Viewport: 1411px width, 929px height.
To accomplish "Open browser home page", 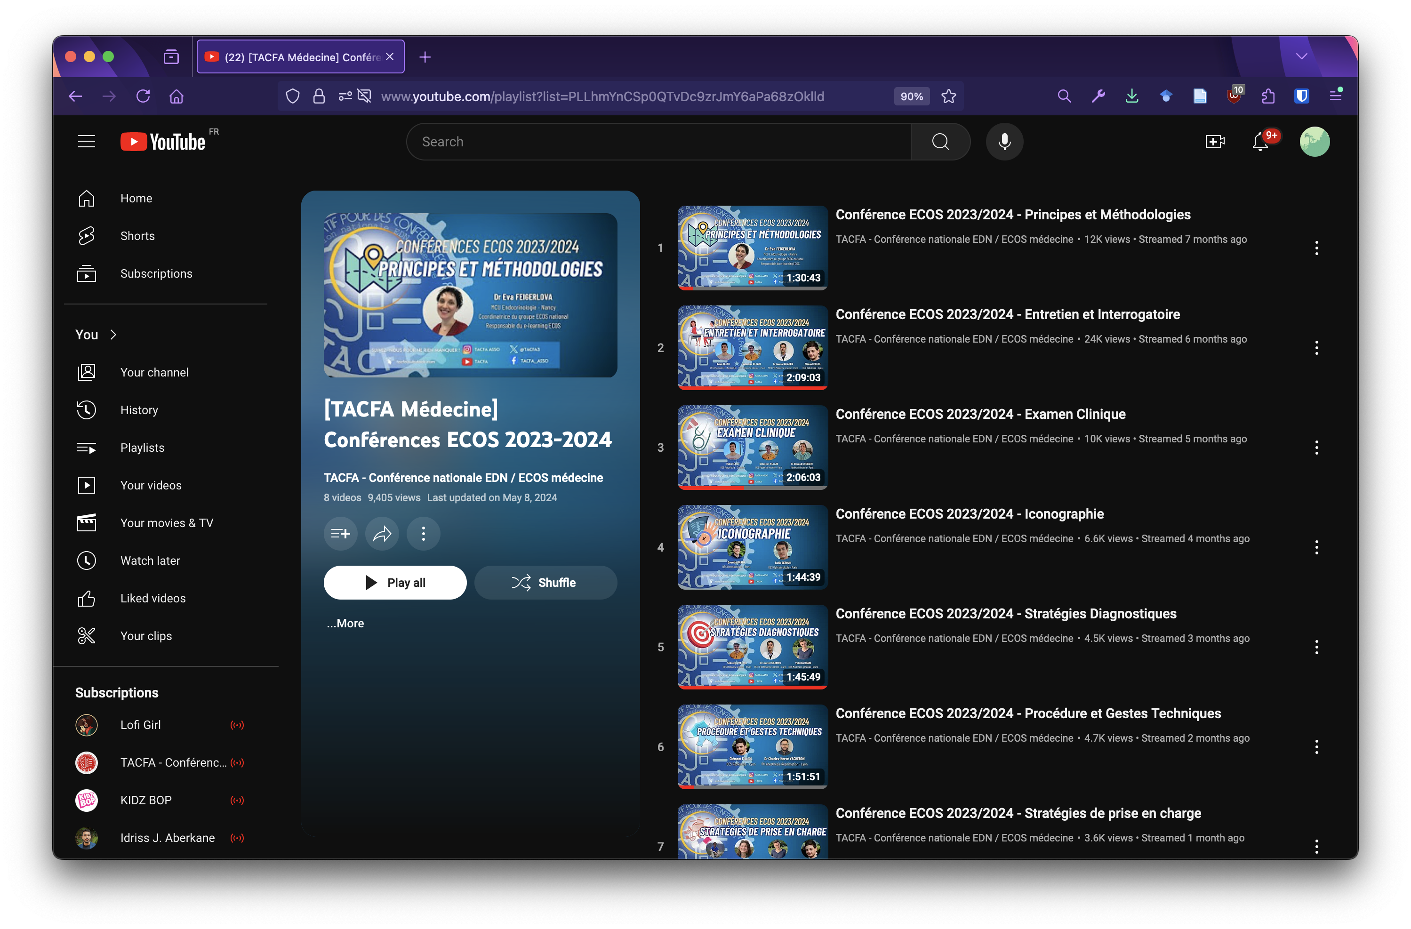I will coord(176,96).
